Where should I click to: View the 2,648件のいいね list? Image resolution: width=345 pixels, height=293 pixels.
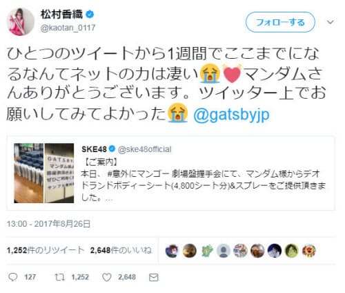click(121, 250)
